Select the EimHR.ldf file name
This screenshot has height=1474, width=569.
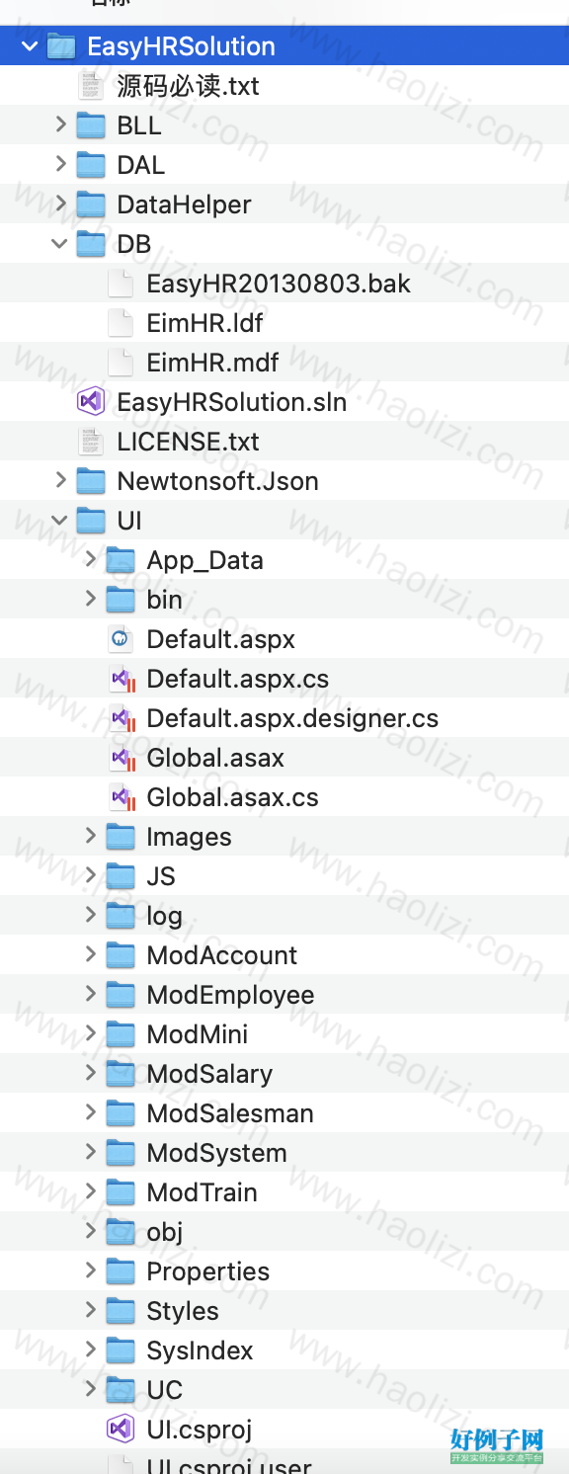204,323
